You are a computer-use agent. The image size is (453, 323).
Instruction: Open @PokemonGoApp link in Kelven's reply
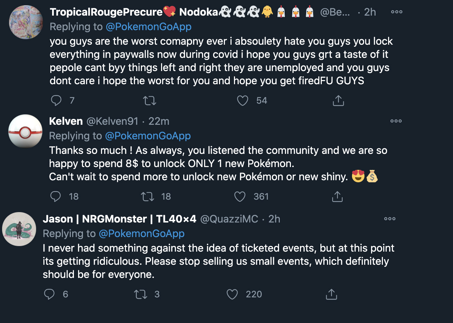pos(148,136)
